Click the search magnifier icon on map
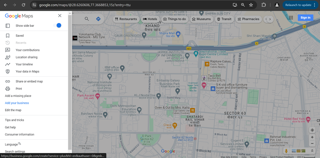The image size is (320, 158). 87,19
